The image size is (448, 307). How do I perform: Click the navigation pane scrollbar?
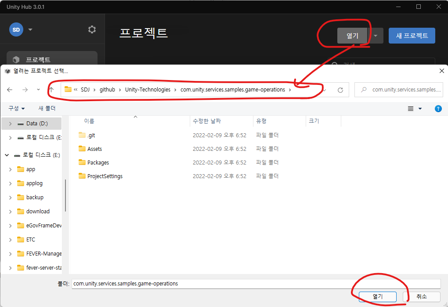pyautogui.click(x=65, y=195)
